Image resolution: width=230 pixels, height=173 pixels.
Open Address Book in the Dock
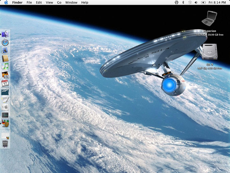5,59
